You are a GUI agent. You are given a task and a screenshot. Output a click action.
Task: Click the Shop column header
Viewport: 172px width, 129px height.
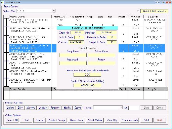tap(90, 16)
